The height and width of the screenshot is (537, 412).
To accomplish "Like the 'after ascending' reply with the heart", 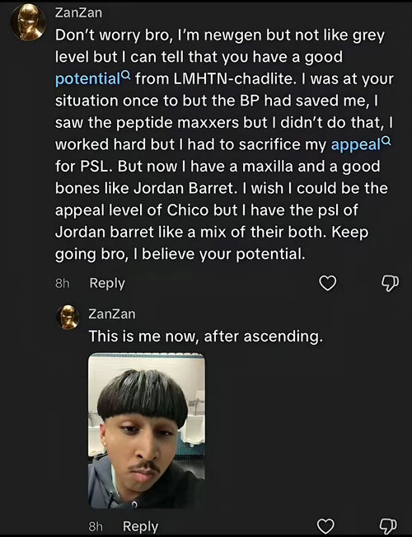I will click(325, 525).
